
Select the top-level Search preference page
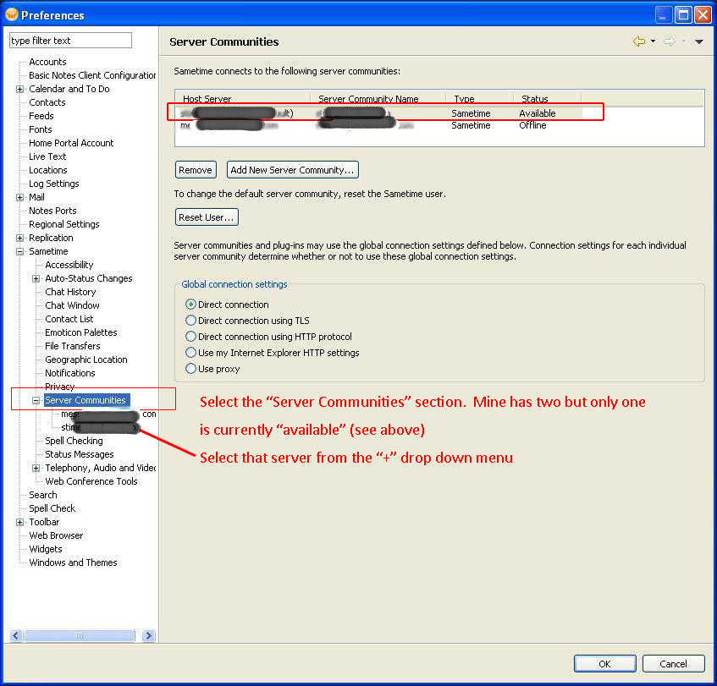click(43, 495)
